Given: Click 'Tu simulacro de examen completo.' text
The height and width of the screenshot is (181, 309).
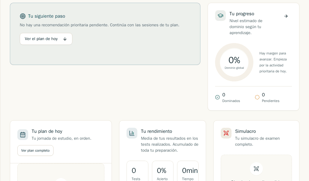Looking at the screenshot, I should pos(257,142).
